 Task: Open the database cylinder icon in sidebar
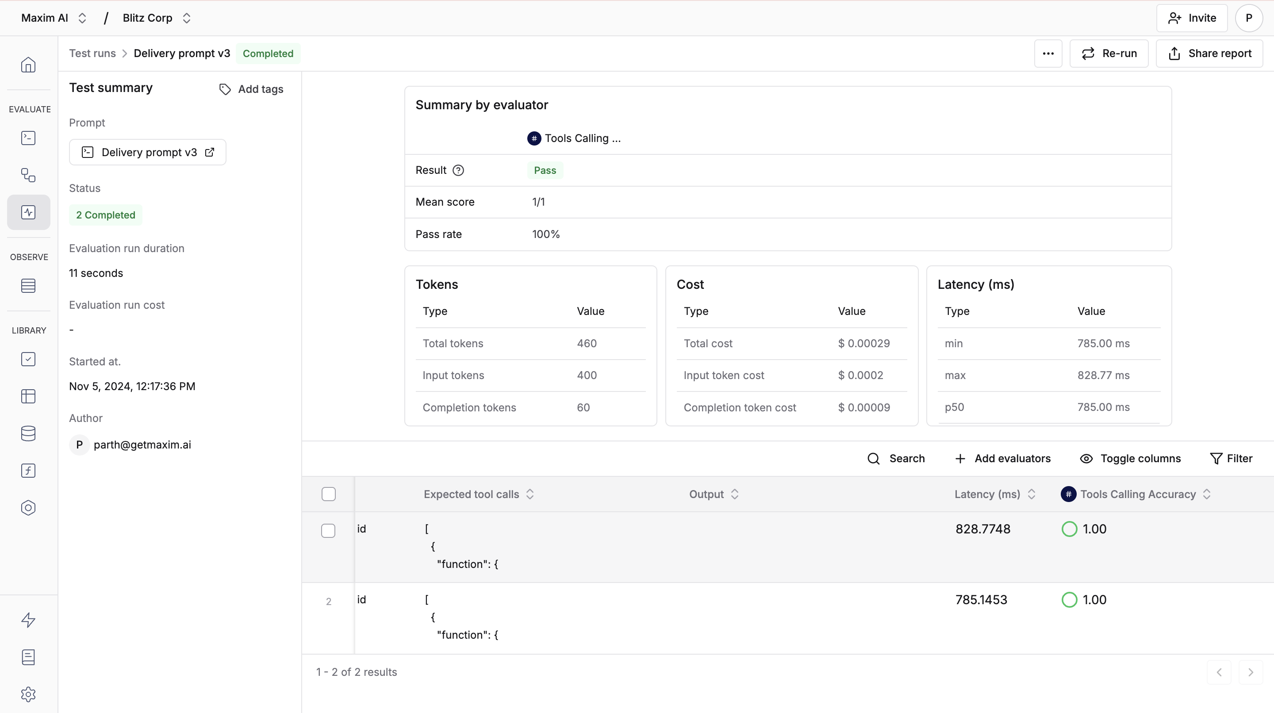pos(28,433)
